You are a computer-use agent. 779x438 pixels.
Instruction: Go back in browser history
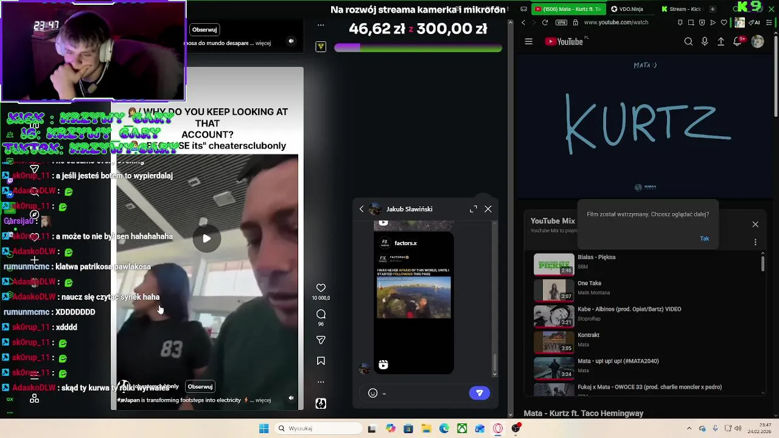point(523,23)
